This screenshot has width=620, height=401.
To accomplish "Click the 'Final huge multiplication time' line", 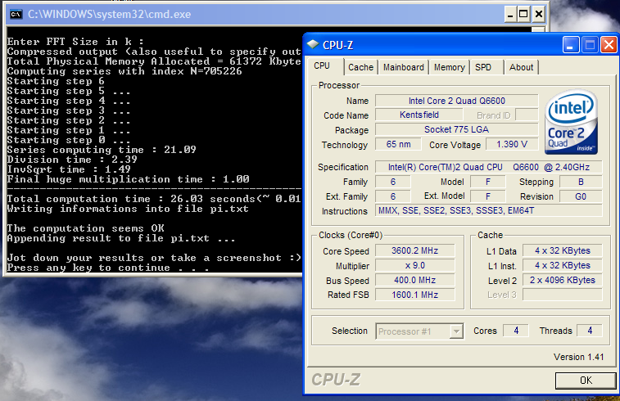I will pos(128,179).
